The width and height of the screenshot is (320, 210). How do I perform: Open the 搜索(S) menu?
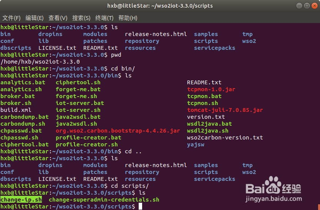tap(81, 18)
